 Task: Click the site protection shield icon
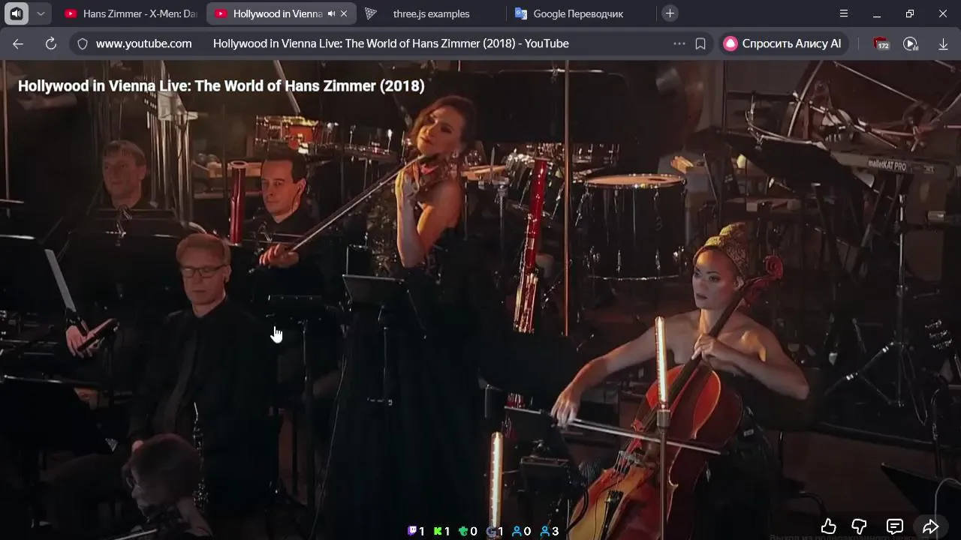[x=83, y=43]
